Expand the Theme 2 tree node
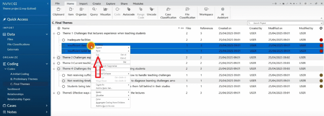Image resolution: width=324 pixels, height=116 pixels. [54, 58]
